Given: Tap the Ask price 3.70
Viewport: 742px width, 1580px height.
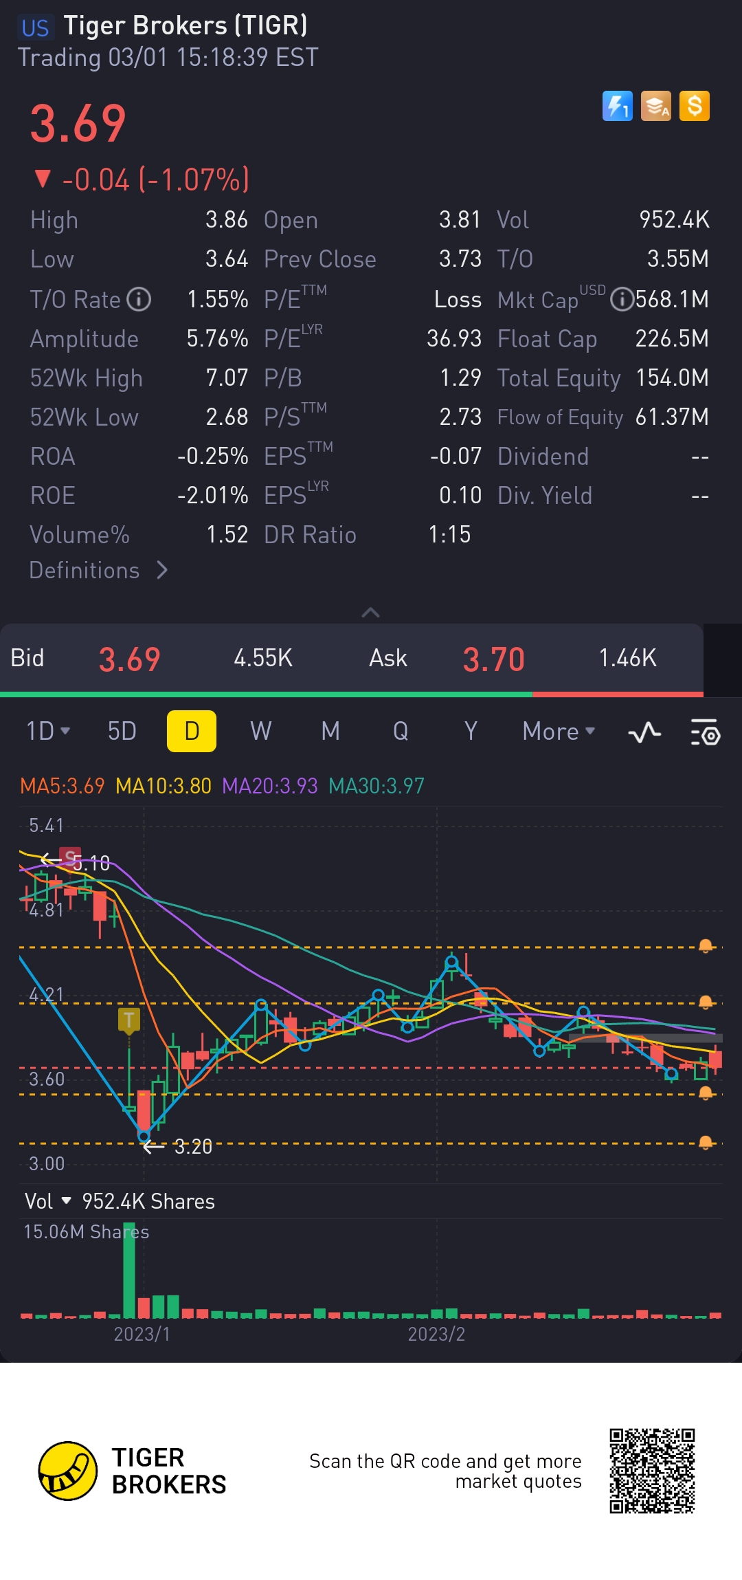Looking at the screenshot, I should (493, 659).
